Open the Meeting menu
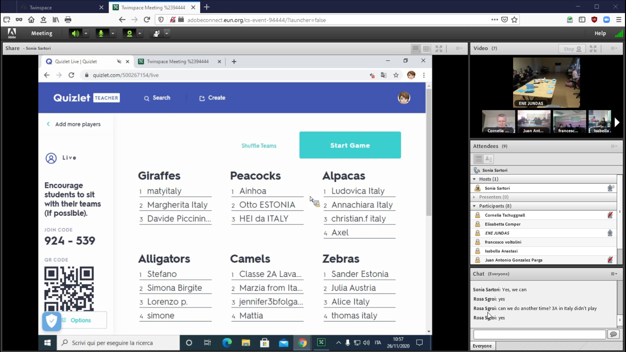Image resolution: width=626 pixels, height=352 pixels. click(x=41, y=33)
